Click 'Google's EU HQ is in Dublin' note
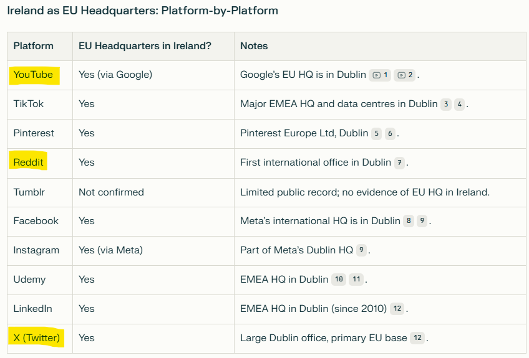The height and width of the screenshot is (358, 529). tap(303, 75)
